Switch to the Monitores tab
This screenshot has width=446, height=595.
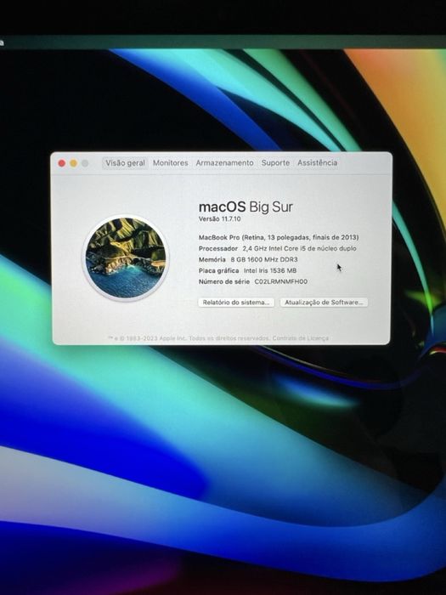click(170, 163)
